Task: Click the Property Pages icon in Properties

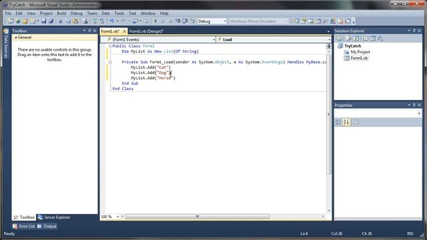Action: tap(356, 122)
